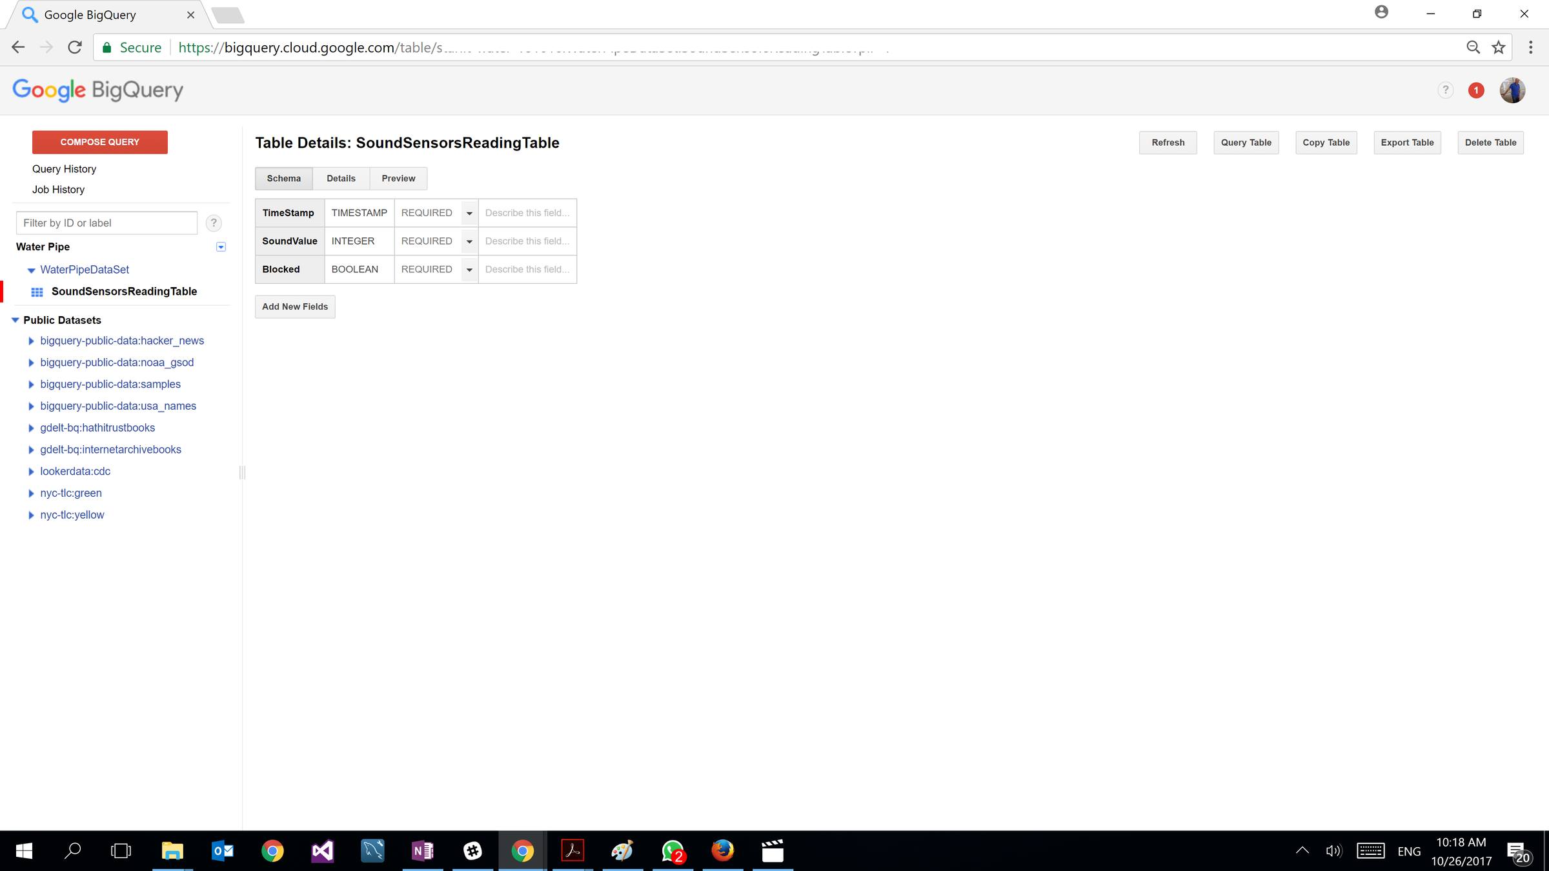
Task: Open the bigquery-public-data:samples dataset link
Action: click(110, 385)
